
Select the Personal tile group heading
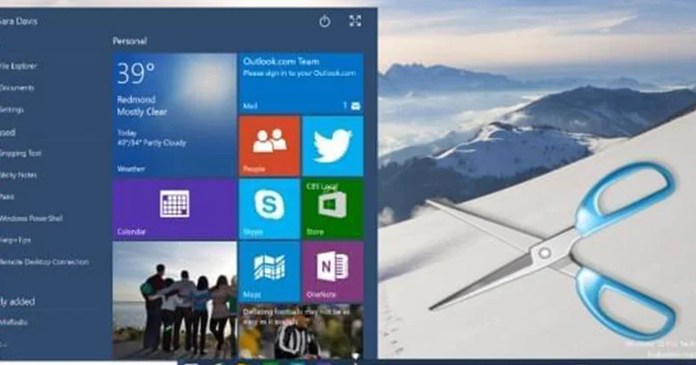click(x=130, y=41)
